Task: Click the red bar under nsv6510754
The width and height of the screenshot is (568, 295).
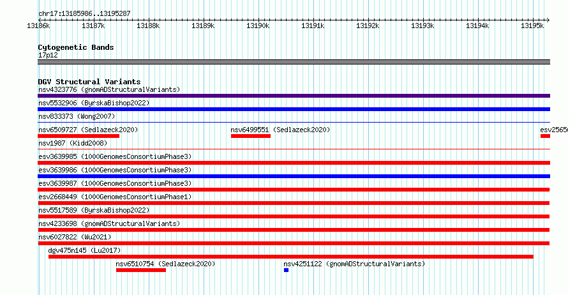Action: pyautogui.click(x=141, y=270)
